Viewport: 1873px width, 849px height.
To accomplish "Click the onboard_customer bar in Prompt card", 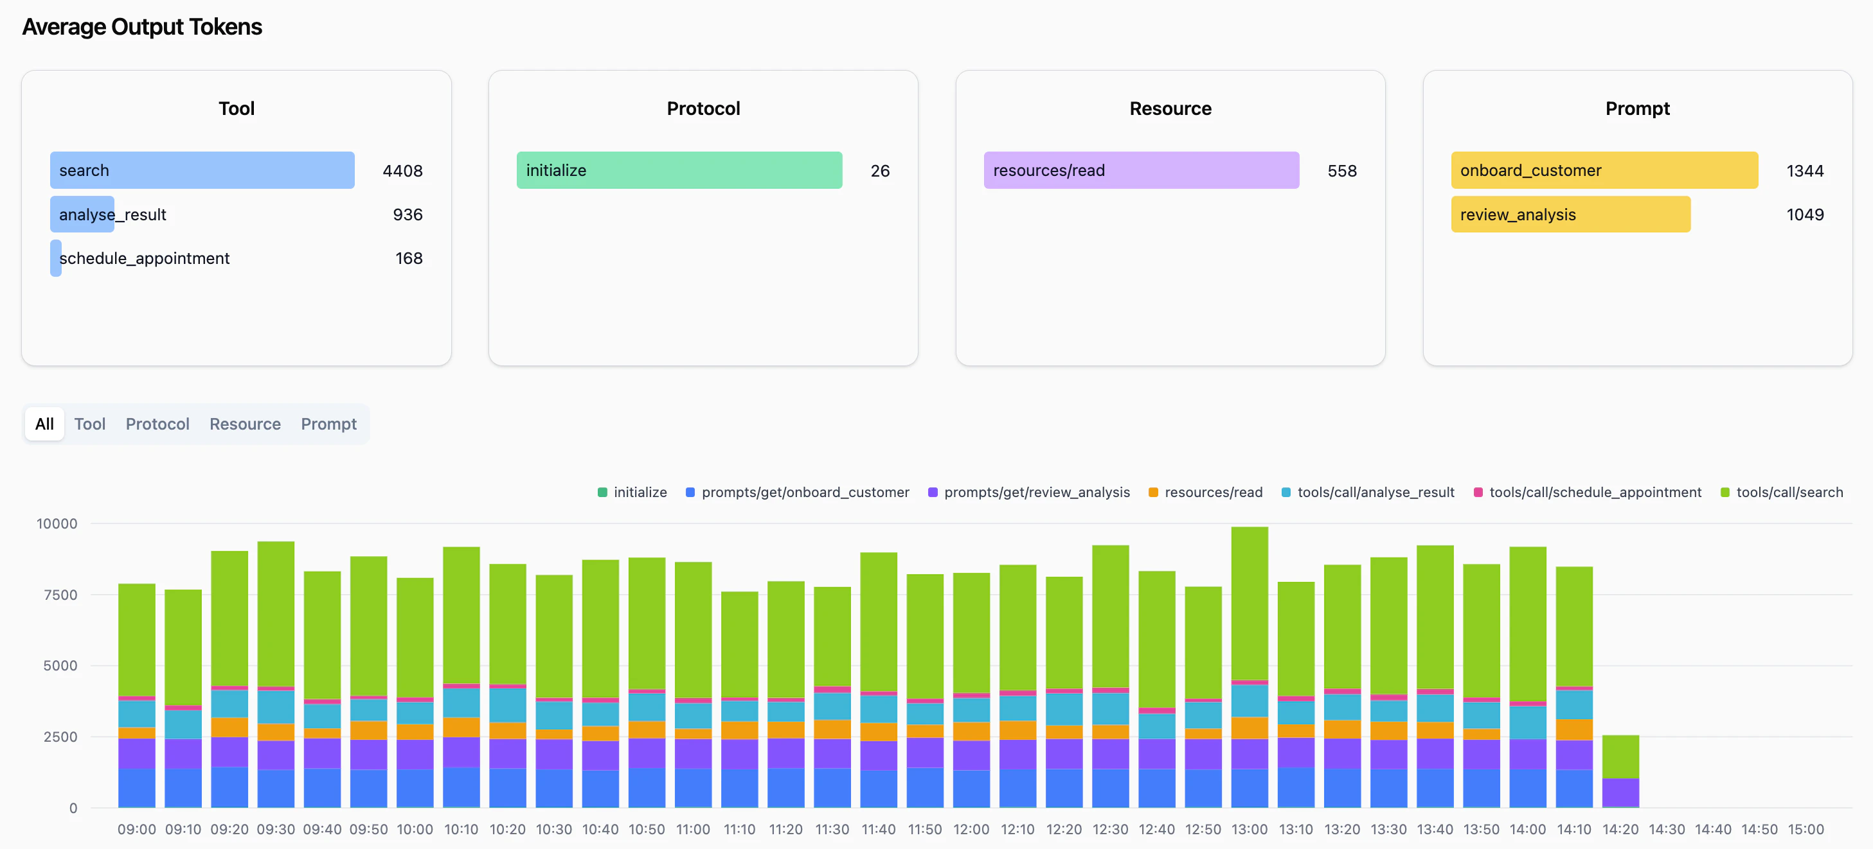I will (1604, 170).
